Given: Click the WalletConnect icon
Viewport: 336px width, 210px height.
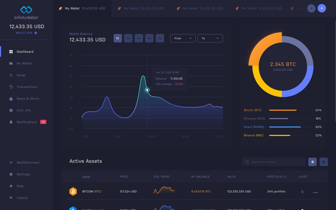Looking at the screenshot, I should click(x=11, y=162).
